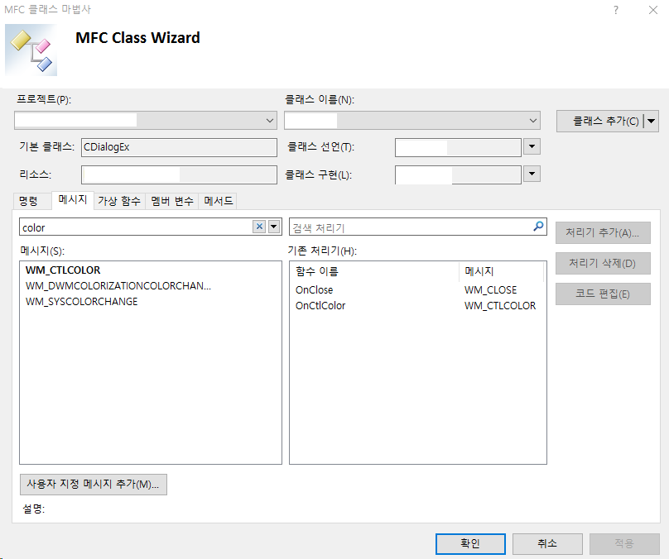Select WM_CTLCOLOR in the messages list
The image size is (669, 559).
(63, 270)
